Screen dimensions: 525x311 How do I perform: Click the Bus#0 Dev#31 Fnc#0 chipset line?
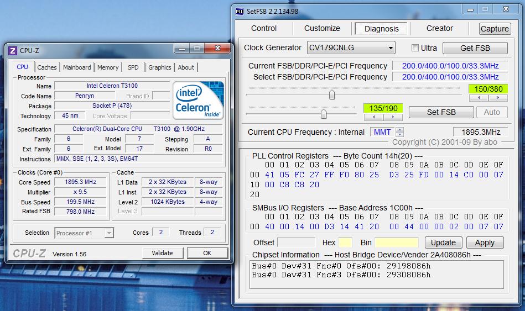pyautogui.click(x=341, y=266)
